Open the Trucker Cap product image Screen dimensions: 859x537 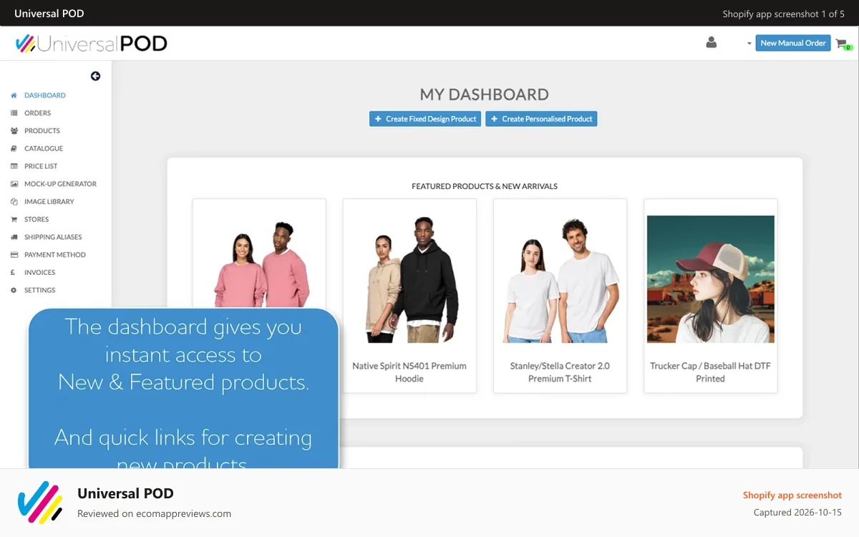711,279
